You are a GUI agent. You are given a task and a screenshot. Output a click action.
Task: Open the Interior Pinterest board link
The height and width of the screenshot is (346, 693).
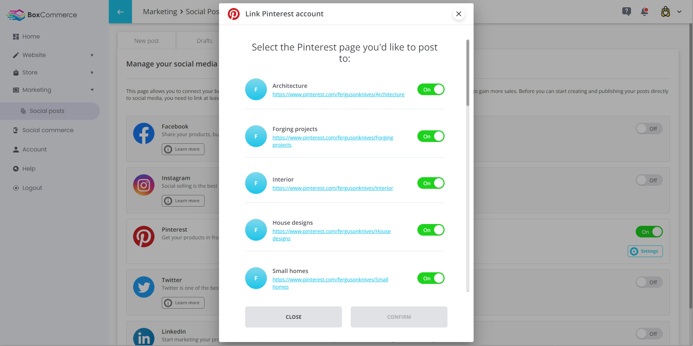333,188
